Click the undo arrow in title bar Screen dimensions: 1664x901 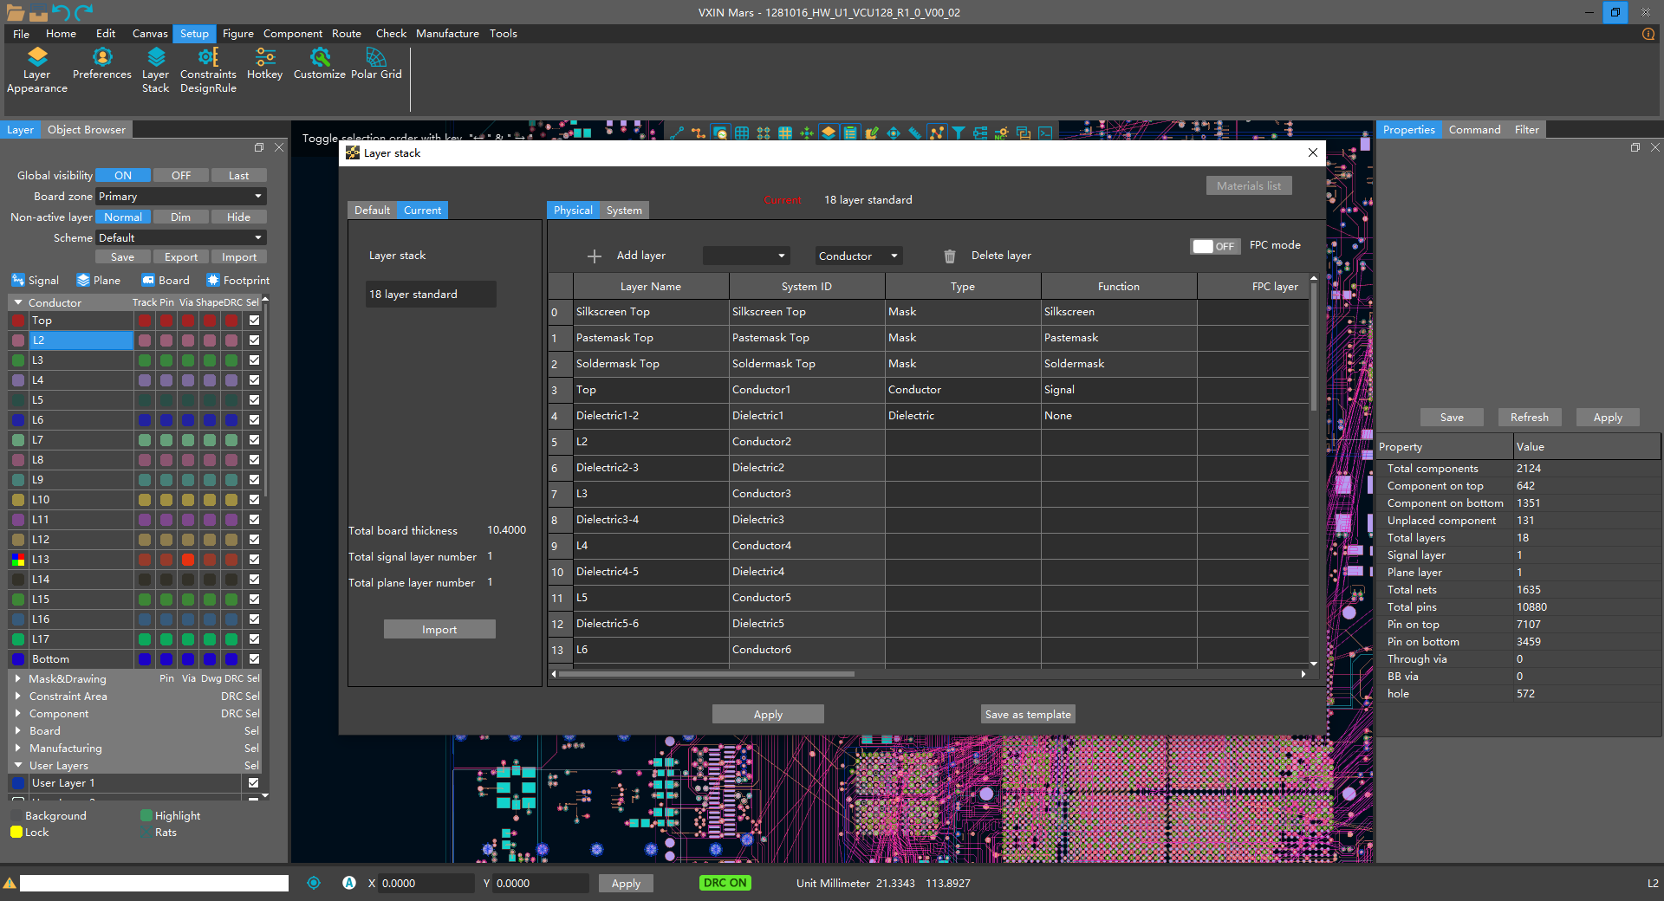[61, 12]
